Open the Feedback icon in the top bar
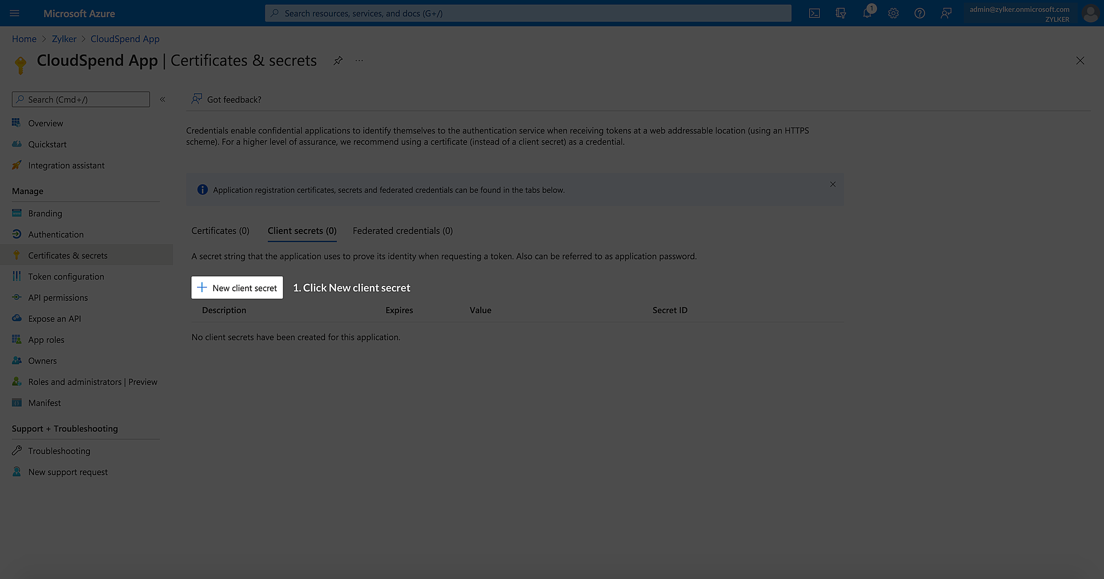Screen dimensions: 1104x579 (946, 13)
